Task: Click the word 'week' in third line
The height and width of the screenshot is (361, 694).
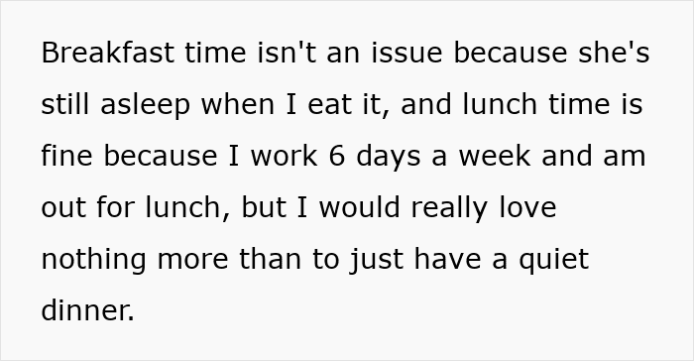Action: point(495,156)
